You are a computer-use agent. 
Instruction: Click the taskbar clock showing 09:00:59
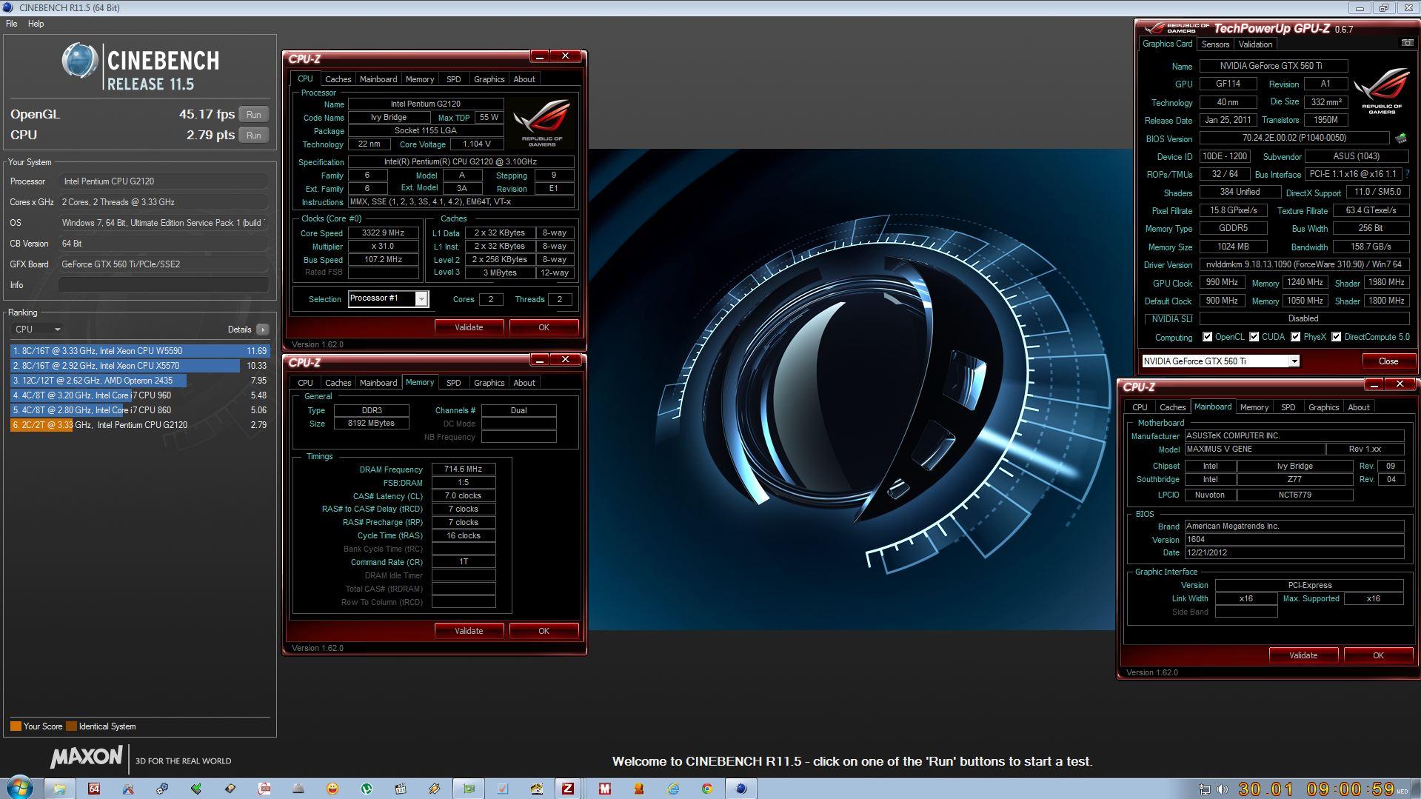tap(1351, 789)
